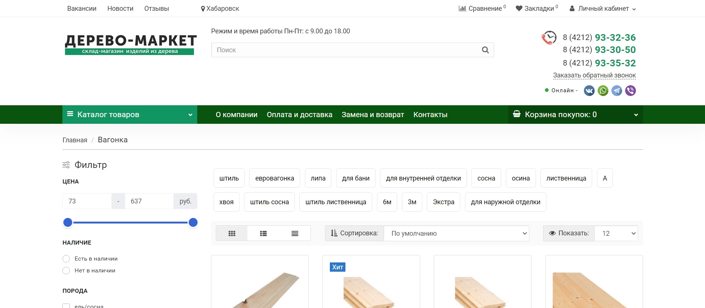Select the осина tag
Screen dimensions: 705x308
click(521, 178)
